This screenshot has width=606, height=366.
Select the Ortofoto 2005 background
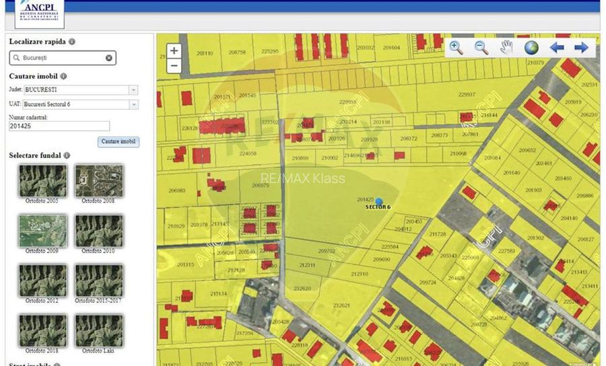click(x=42, y=181)
